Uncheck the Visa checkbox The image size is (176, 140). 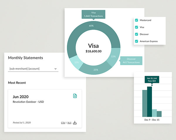point(136,27)
